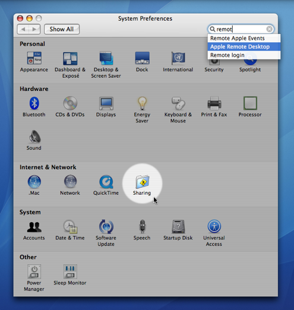Choose Apple Remote Desktop suggestion
The width and height of the screenshot is (294, 310).
(x=244, y=47)
